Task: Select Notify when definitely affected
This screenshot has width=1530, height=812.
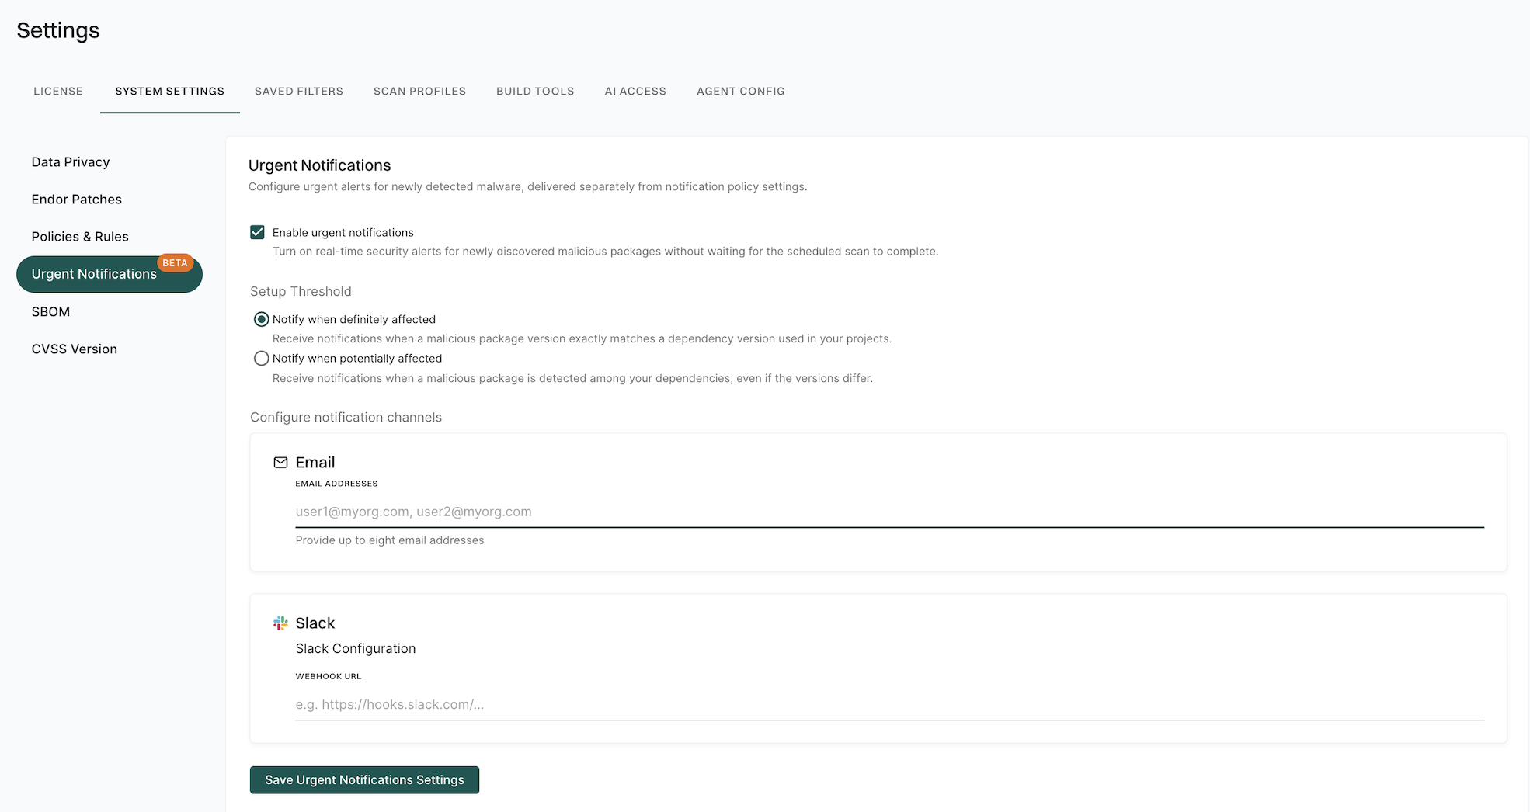Action: [262, 319]
